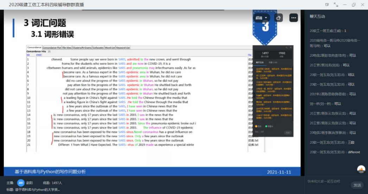This screenshot has height=194, width=368.
Task: Open the 超清 video quality dropdown
Action: point(261,18)
